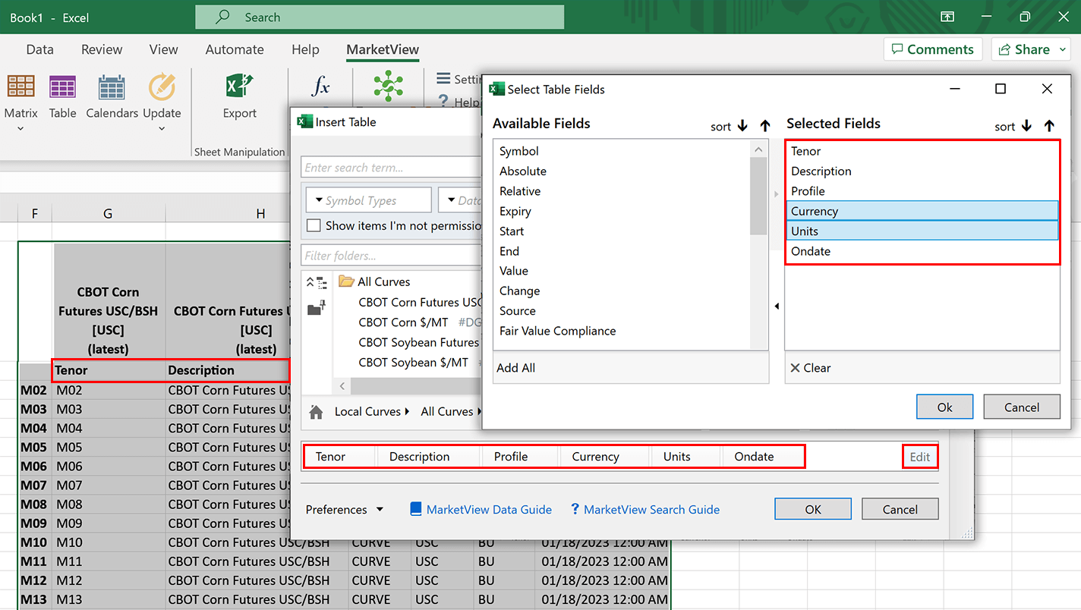Image resolution: width=1081 pixels, height=610 pixels.
Task: Click Cancel in Select Table Fields dialog
Action: (x=1022, y=407)
